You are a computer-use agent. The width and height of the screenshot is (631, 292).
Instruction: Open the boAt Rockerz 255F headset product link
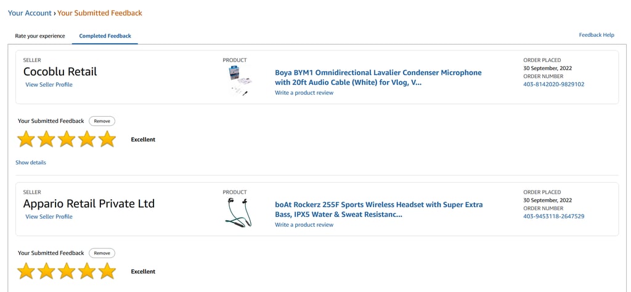tap(378, 209)
